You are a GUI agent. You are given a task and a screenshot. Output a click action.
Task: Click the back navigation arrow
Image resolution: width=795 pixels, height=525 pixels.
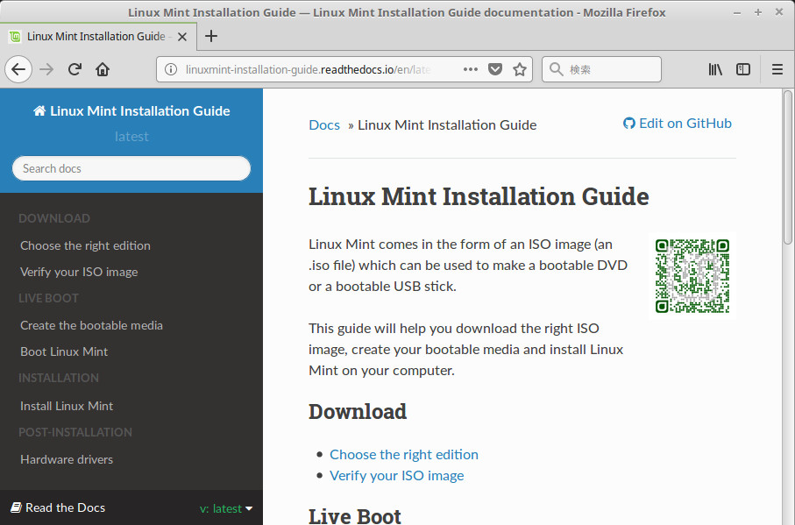(18, 68)
